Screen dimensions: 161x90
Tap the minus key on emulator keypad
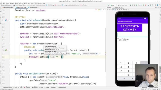pyautogui.click(x=144, y=63)
